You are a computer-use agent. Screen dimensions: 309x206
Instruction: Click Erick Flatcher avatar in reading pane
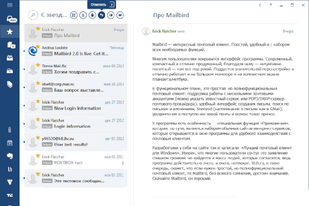click(146, 31)
